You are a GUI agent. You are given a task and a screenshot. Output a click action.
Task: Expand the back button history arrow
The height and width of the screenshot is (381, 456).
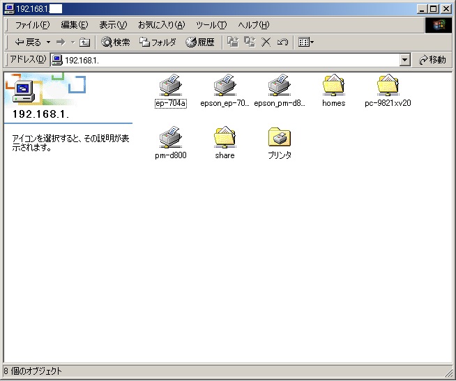48,42
